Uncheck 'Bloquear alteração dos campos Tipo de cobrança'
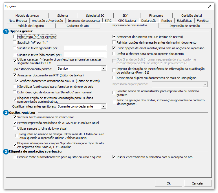 [x=15, y=145]
